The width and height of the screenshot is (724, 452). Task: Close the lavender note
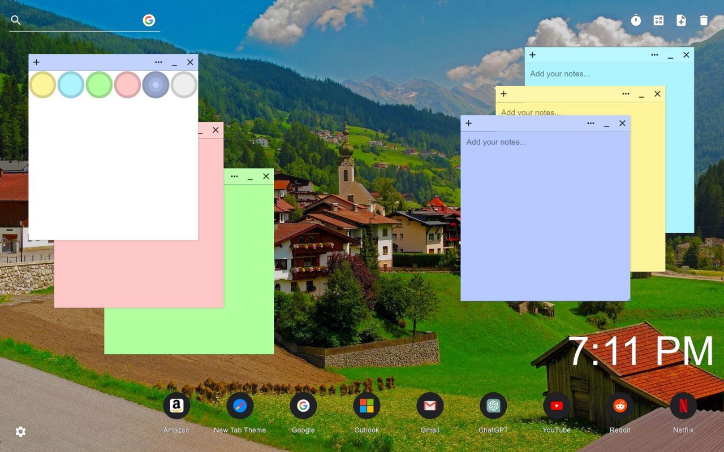tap(622, 123)
